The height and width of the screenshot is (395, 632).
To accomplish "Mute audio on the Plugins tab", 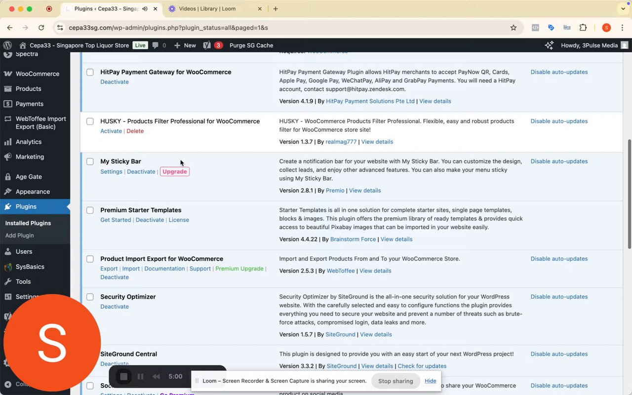I will pos(144,9).
